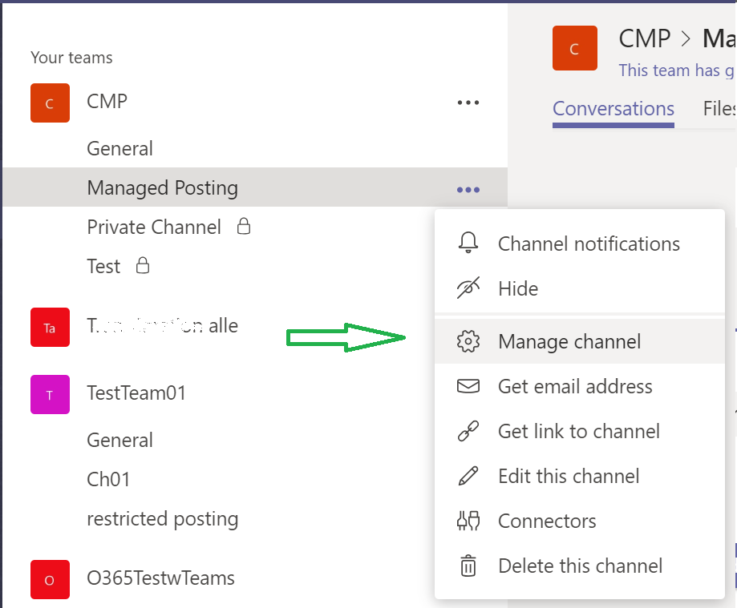Click the CMP breadcrumb in header

pos(645,38)
